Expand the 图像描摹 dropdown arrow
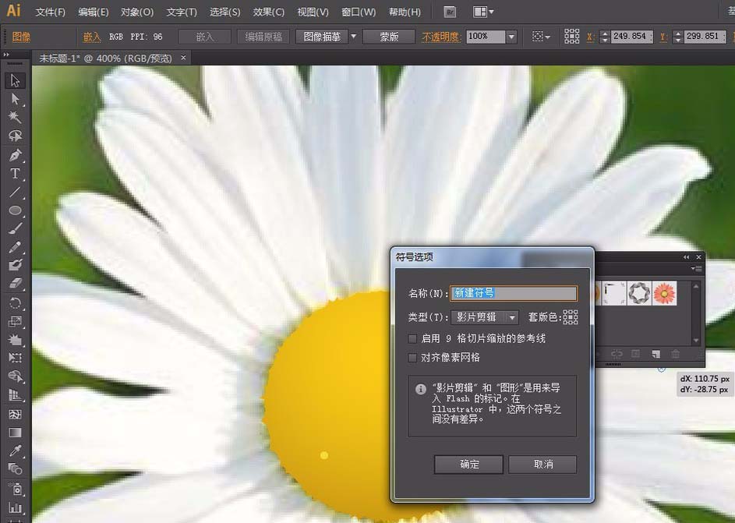Viewport: 735px width, 523px height. pyautogui.click(x=353, y=36)
